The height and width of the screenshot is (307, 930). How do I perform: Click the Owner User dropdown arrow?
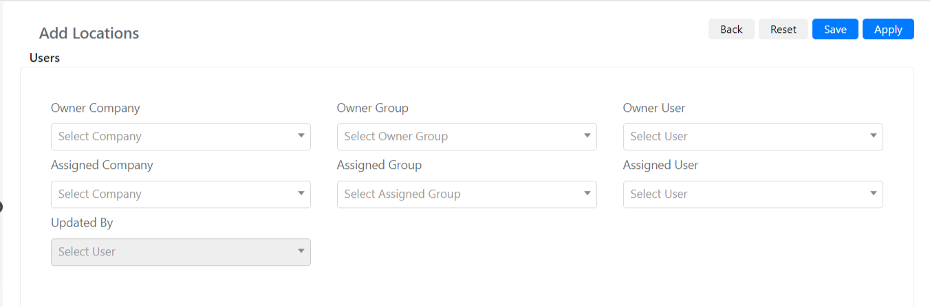874,136
